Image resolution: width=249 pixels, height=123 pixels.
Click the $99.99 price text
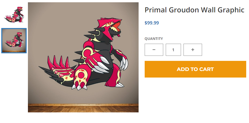click(152, 23)
